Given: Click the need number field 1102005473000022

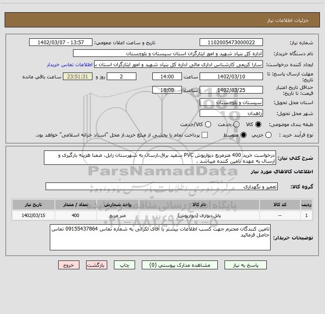Looking at the screenshot, I should [231, 43].
